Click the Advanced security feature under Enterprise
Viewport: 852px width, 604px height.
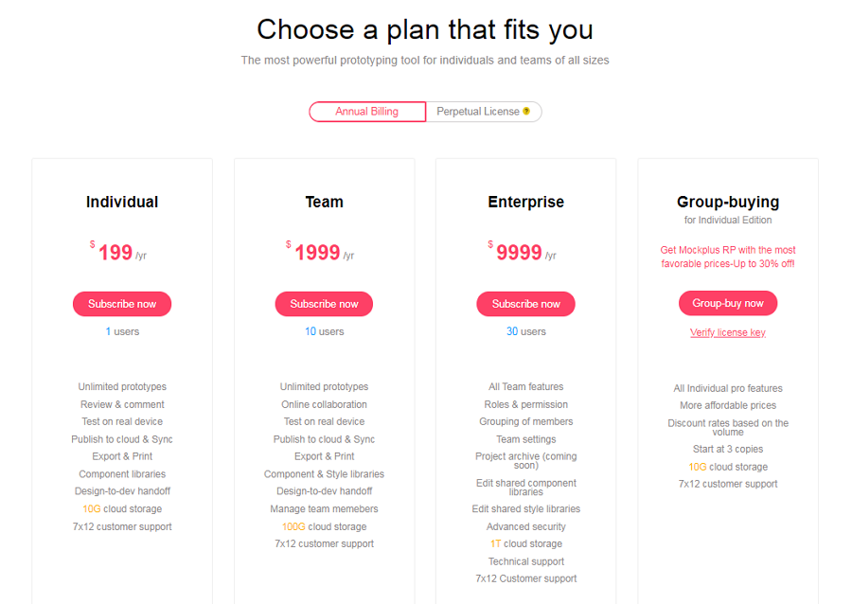[525, 525]
